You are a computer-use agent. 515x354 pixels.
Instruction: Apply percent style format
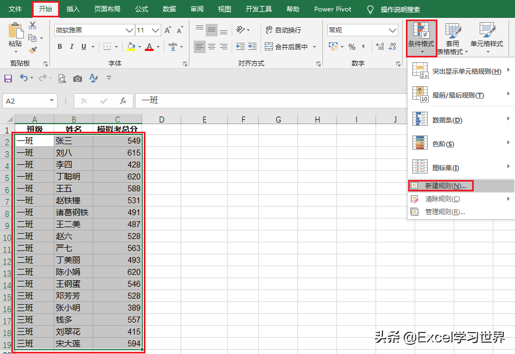point(352,47)
